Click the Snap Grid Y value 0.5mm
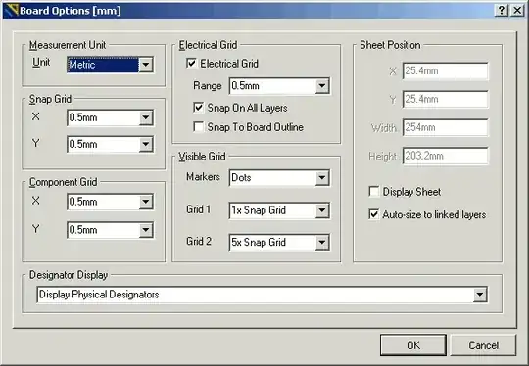 coord(83,144)
